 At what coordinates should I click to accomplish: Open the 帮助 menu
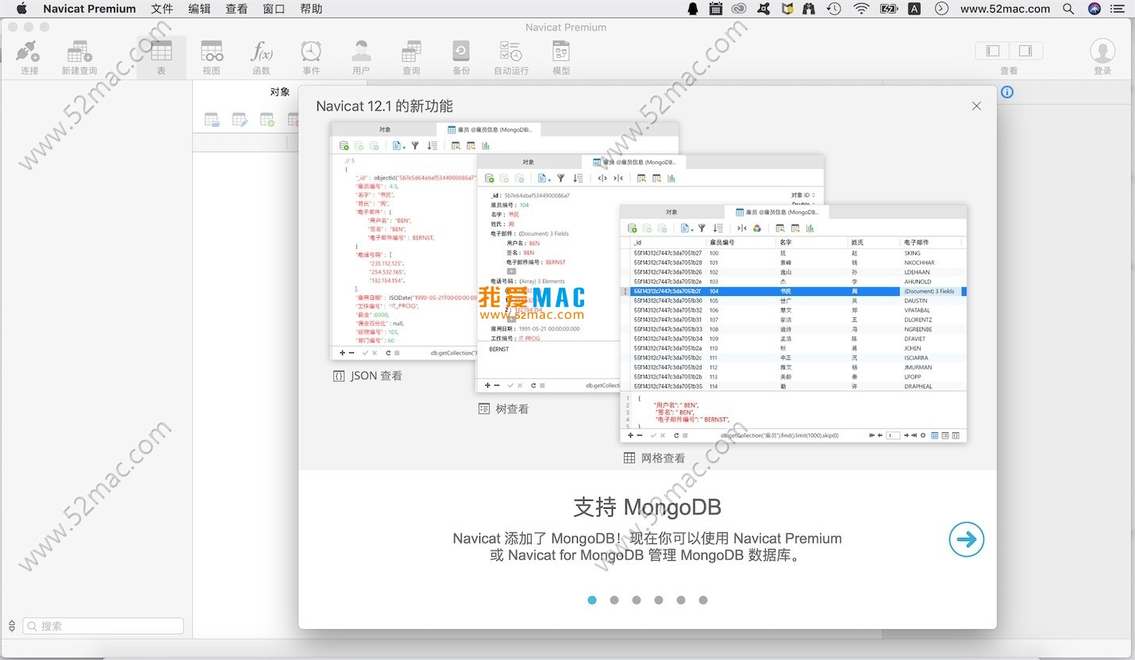[x=311, y=9]
